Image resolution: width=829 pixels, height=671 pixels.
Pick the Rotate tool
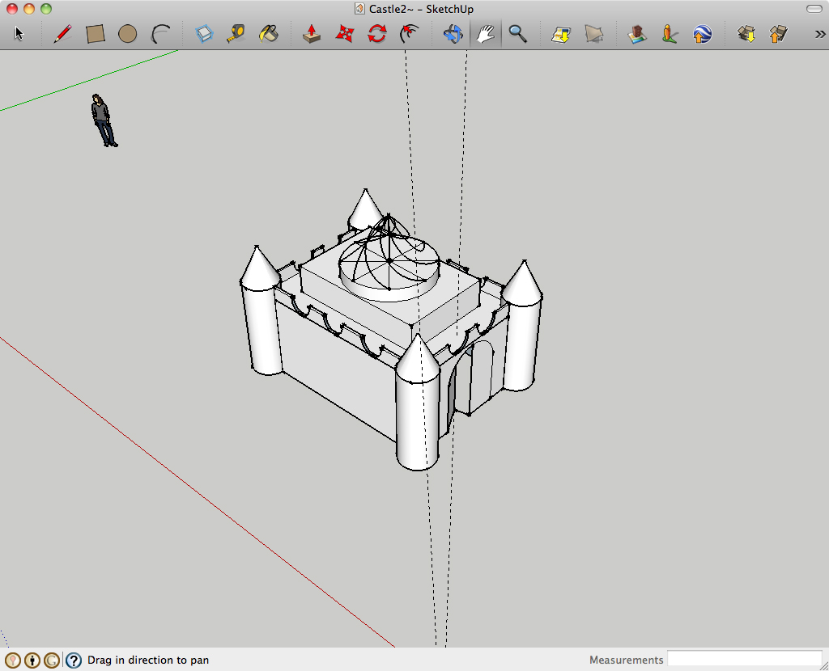pyautogui.click(x=377, y=34)
